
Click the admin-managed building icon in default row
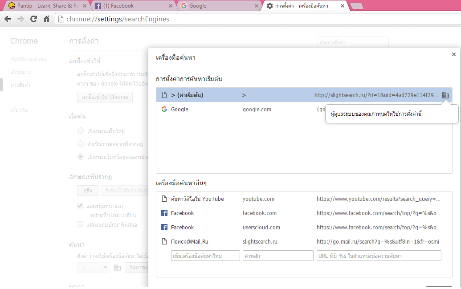pyautogui.click(x=445, y=95)
